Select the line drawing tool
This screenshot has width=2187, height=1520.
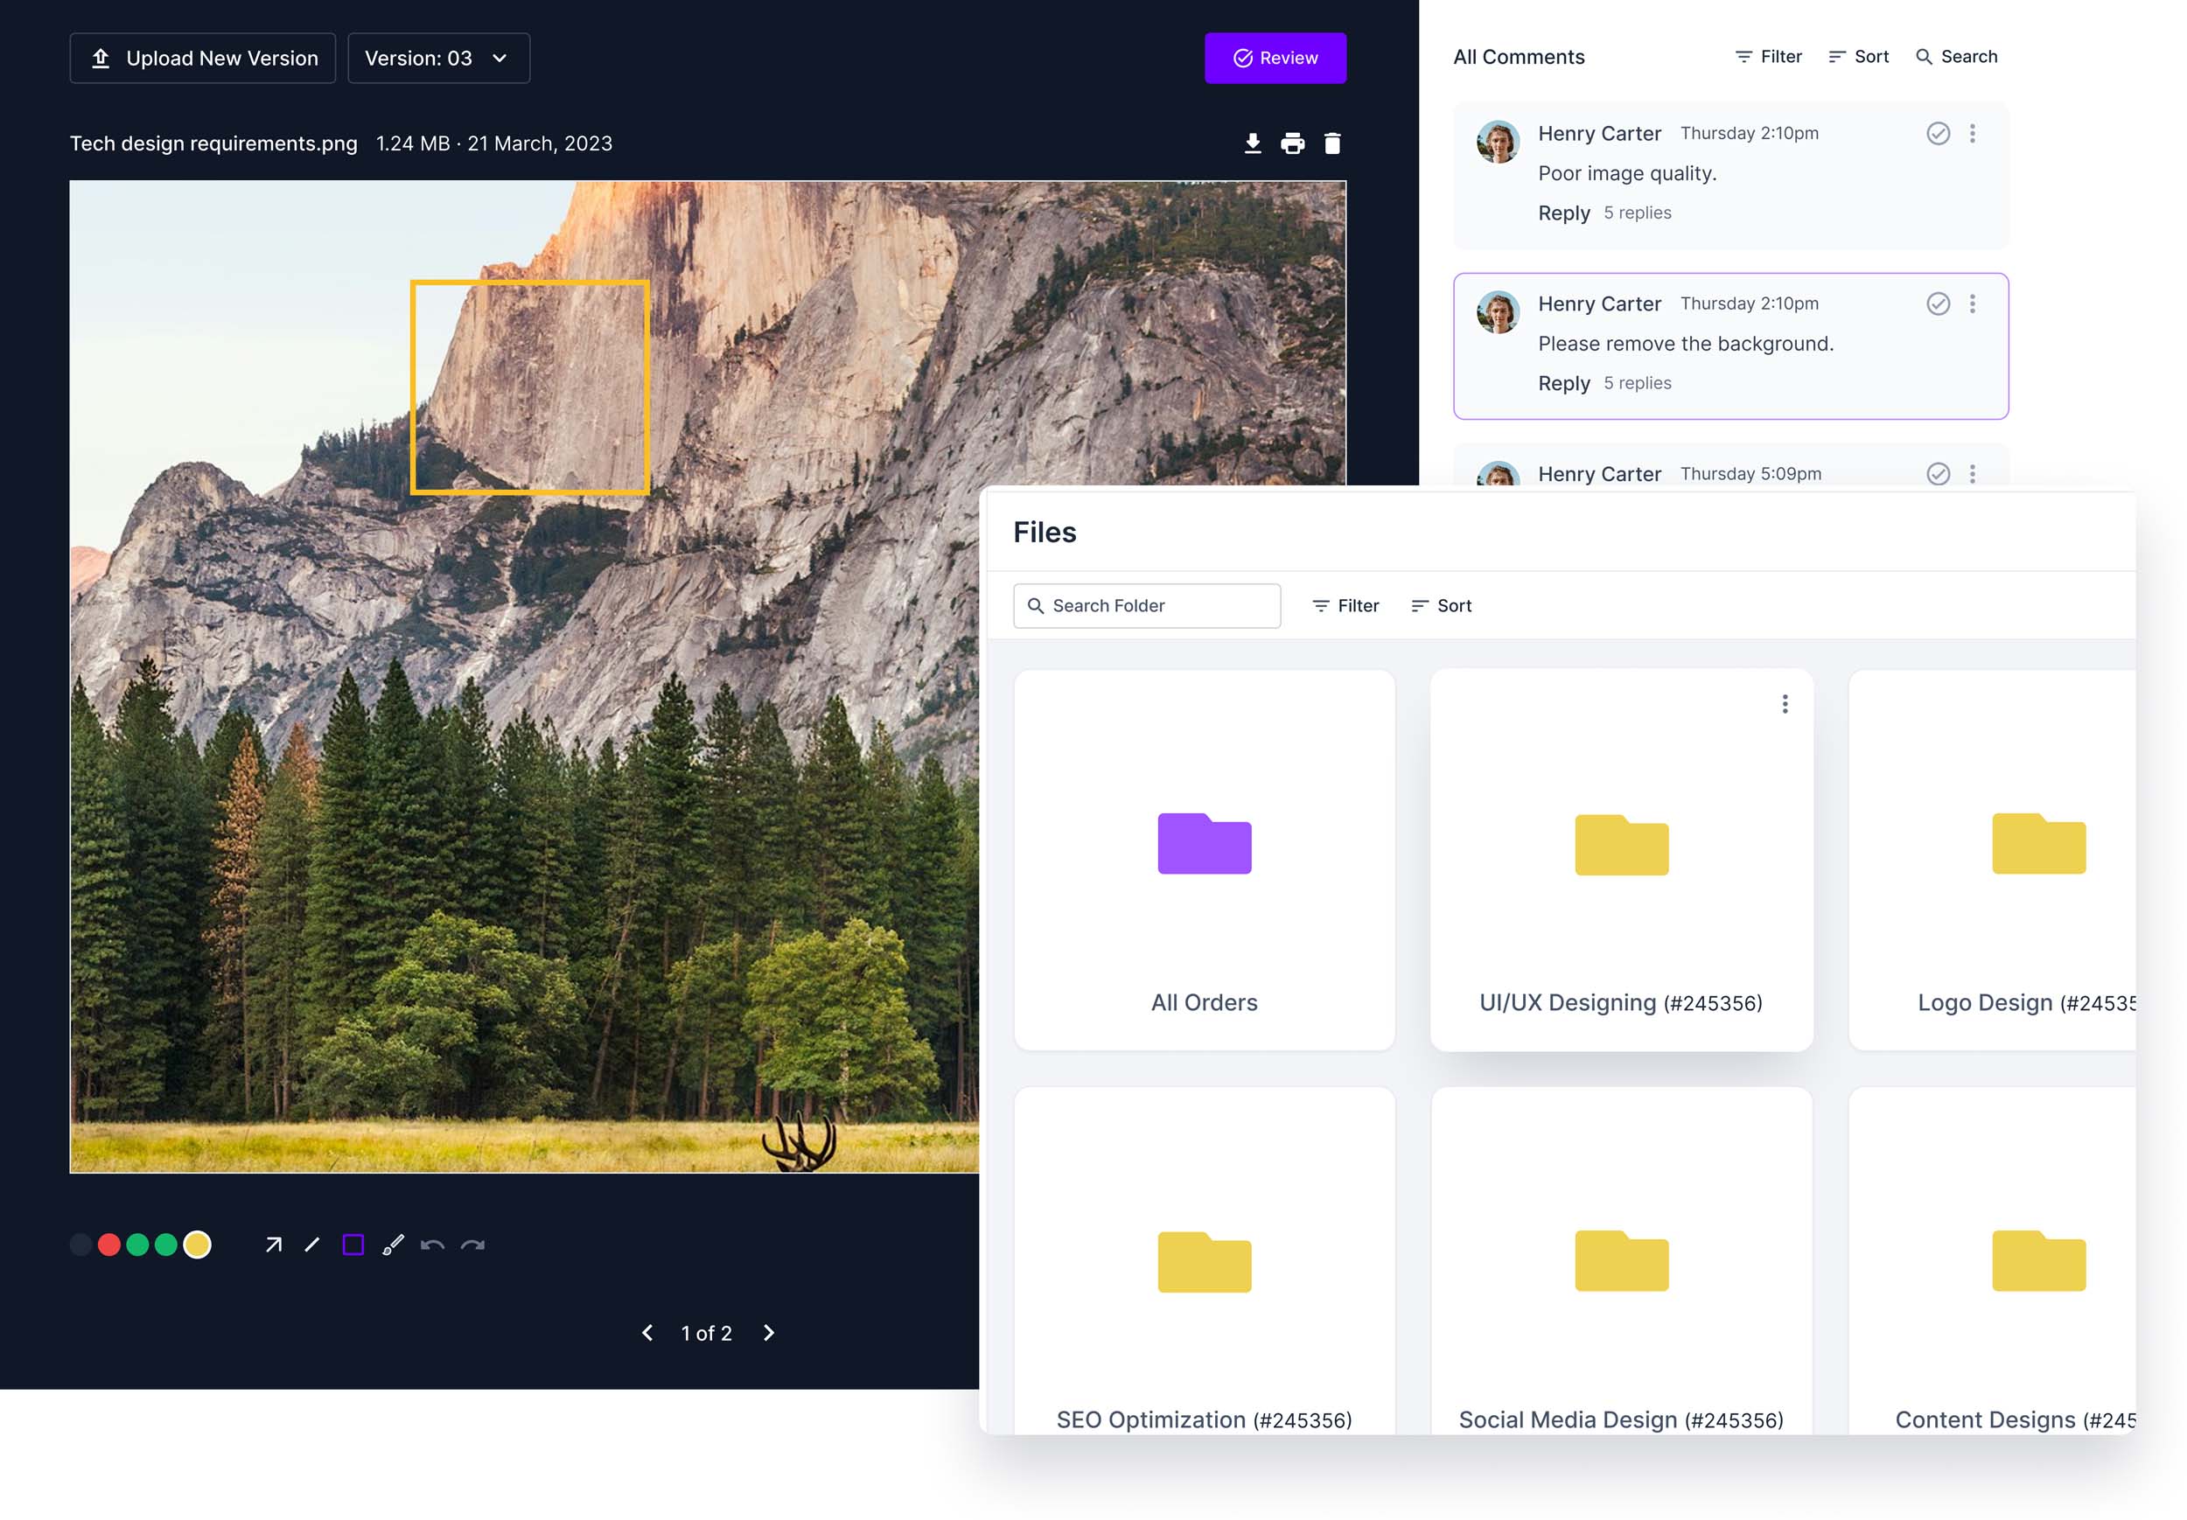311,1245
